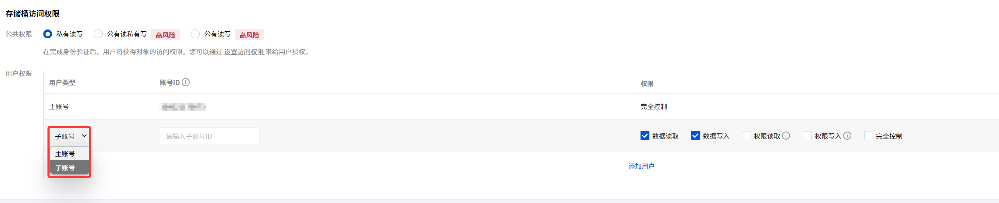Image resolution: width=999 pixels, height=203 pixels.
Task: Uncheck the 数据写入 checkbox
Action: click(x=695, y=136)
